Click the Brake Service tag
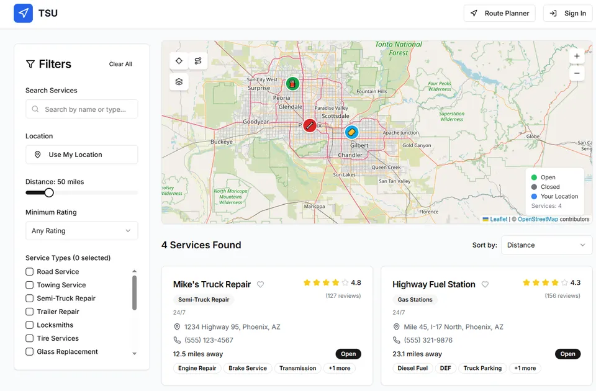 [x=248, y=368]
